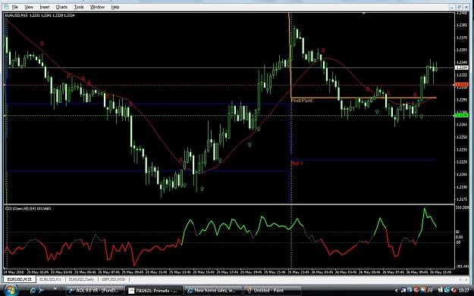Click the green price level label on axis
Screen dimensions: 474x296
coord(462,115)
